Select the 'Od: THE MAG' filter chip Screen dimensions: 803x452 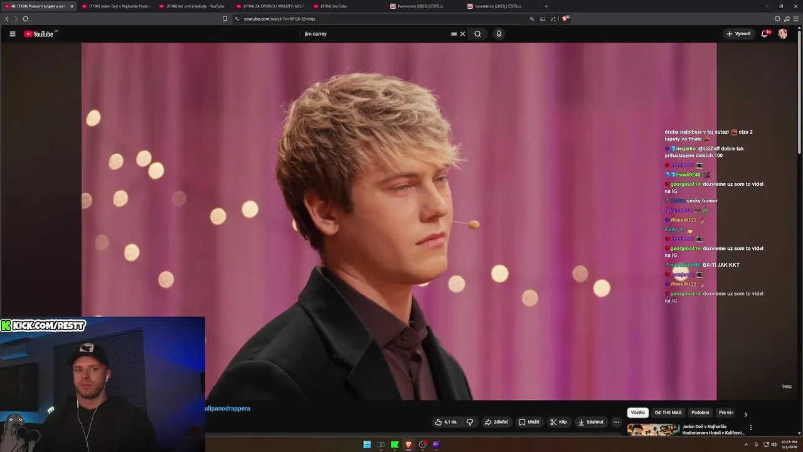(x=668, y=412)
